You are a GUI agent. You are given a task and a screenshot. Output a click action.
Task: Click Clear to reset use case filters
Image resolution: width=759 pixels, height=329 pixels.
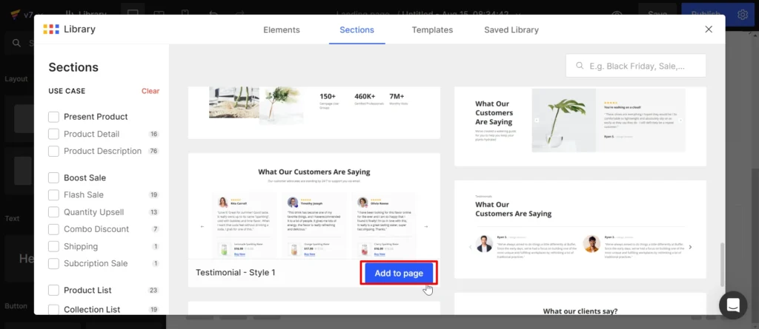[x=150, y=91]
